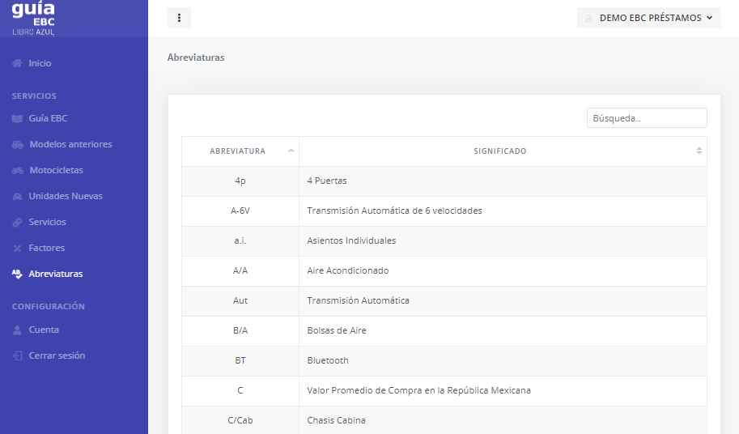Click the motorcycle icon for Motocicletas
Image resolution: width=739 pixels, height=434 pixels.
pyautogui.click(x=18, y=170)
